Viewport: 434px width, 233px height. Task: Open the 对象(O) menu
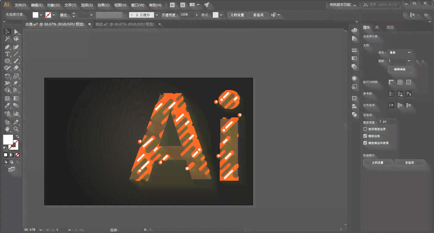pyautogui.click(x=53, y=5)
